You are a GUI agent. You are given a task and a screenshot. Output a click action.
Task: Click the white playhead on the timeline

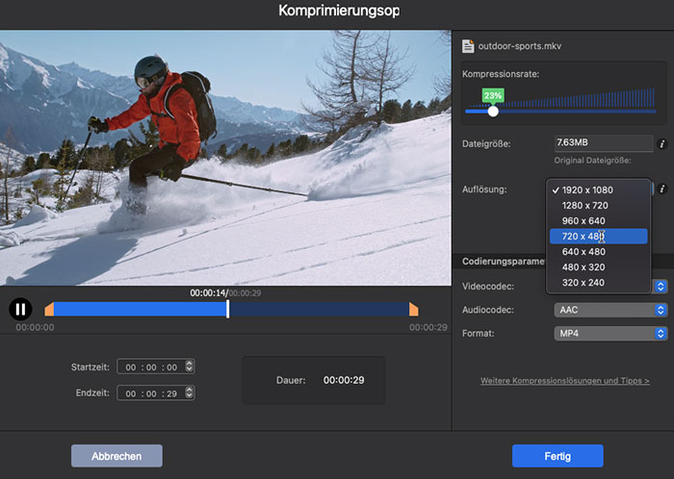pos(228,309)
